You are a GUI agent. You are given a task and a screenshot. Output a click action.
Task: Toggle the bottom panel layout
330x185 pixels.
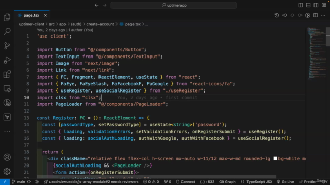click(x=308, y=5)
